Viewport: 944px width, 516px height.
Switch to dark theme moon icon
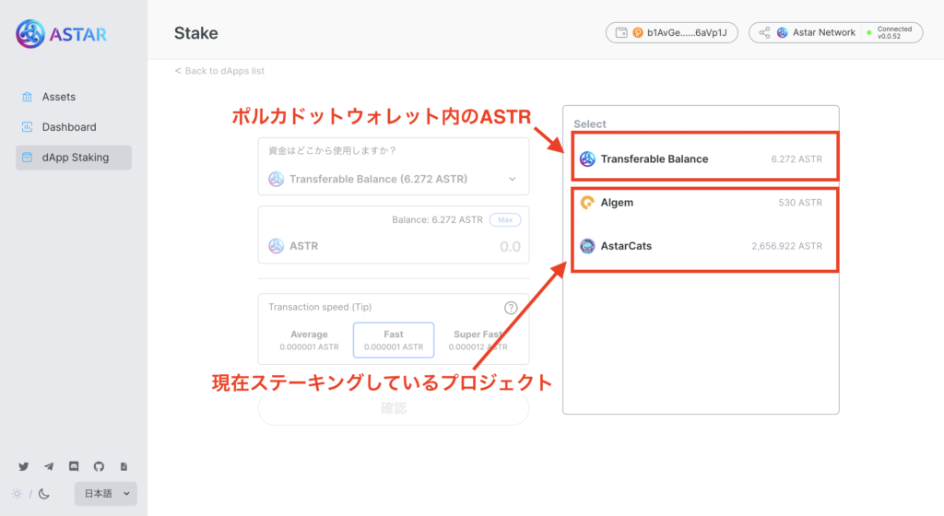[44, 494]
